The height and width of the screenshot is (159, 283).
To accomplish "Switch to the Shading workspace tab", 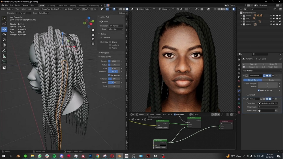I will click(73, 6).
